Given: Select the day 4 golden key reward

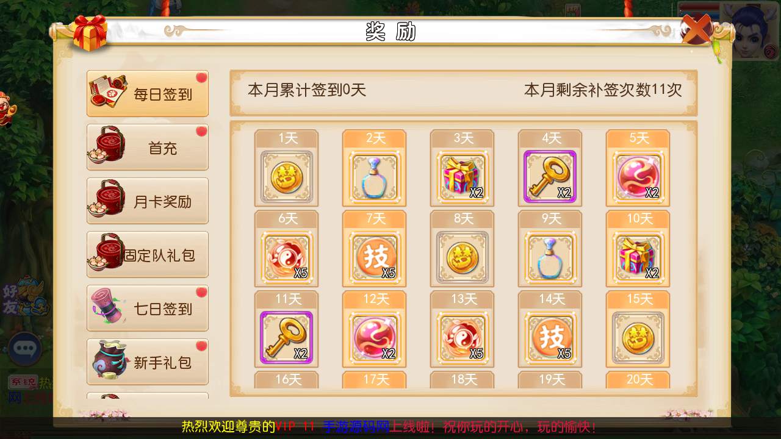Looking at the screenshot, I should click(550, 176).
